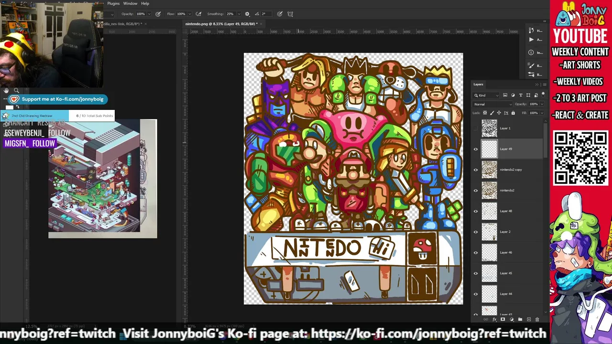Select the Layer 46 name
The width and height of the screenshot is (612, 344).
(506, 252)
